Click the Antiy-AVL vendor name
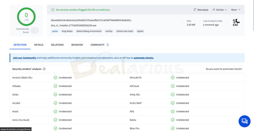This screenshot has width=254, height=131. click(135, 94)
